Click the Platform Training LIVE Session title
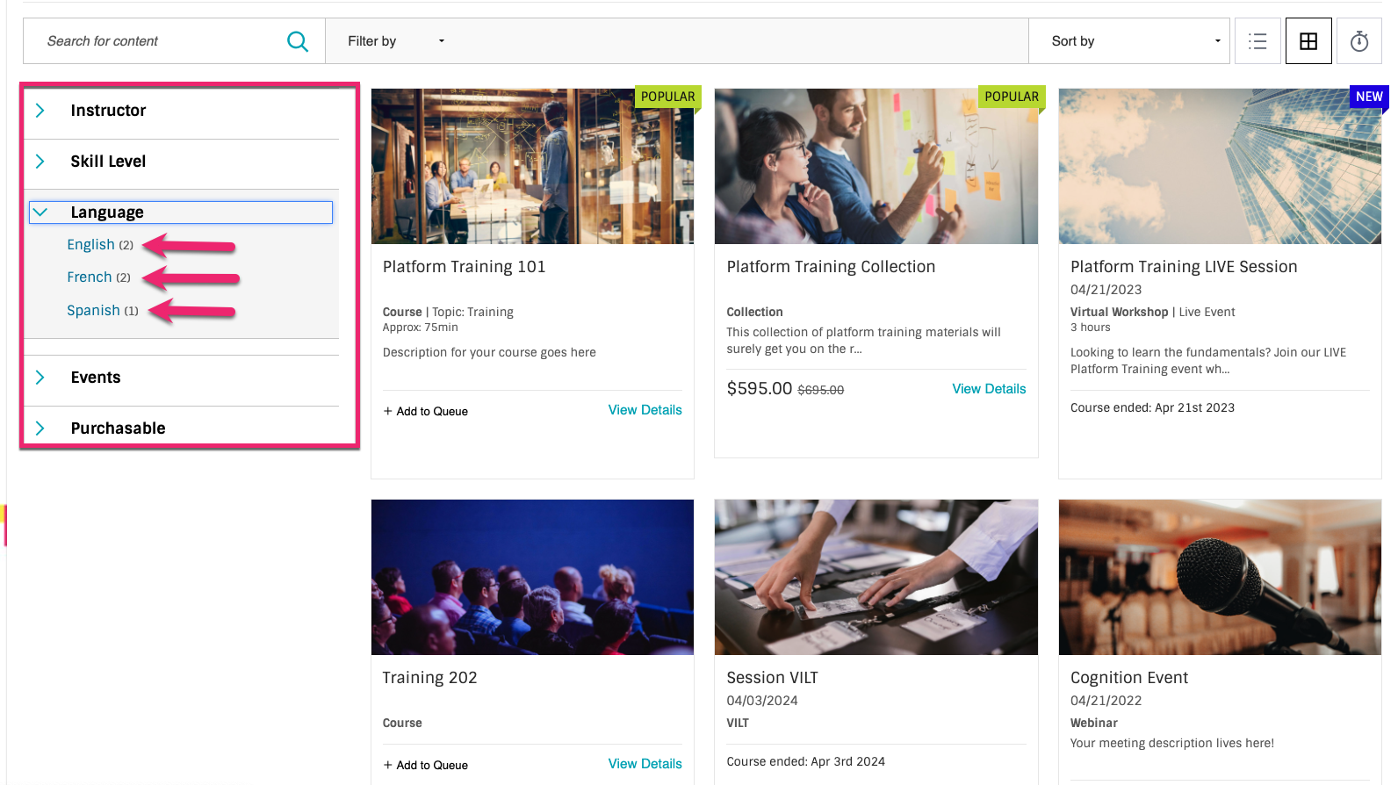This screenshot has width=1398, height=785. point(1184,267)
